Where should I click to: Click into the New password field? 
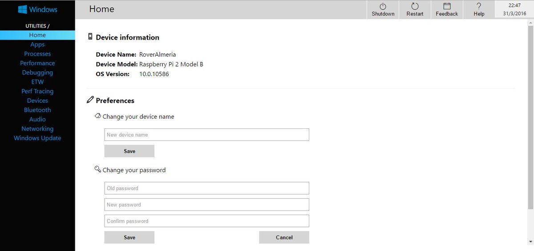click(206, 204)
